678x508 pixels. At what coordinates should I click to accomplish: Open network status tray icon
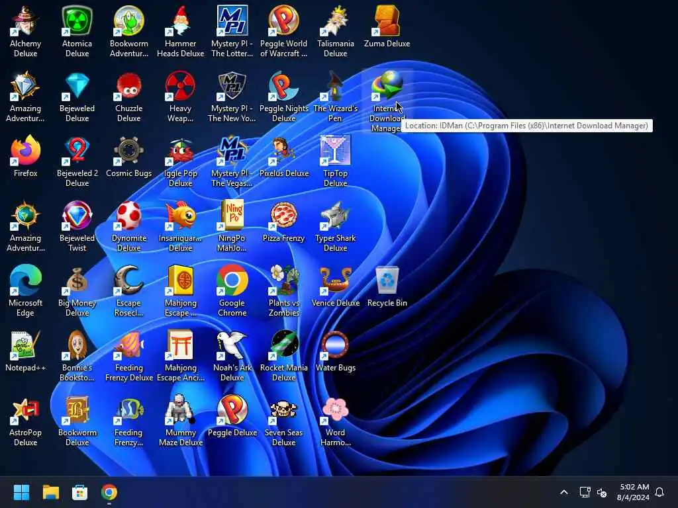(585, 492)
